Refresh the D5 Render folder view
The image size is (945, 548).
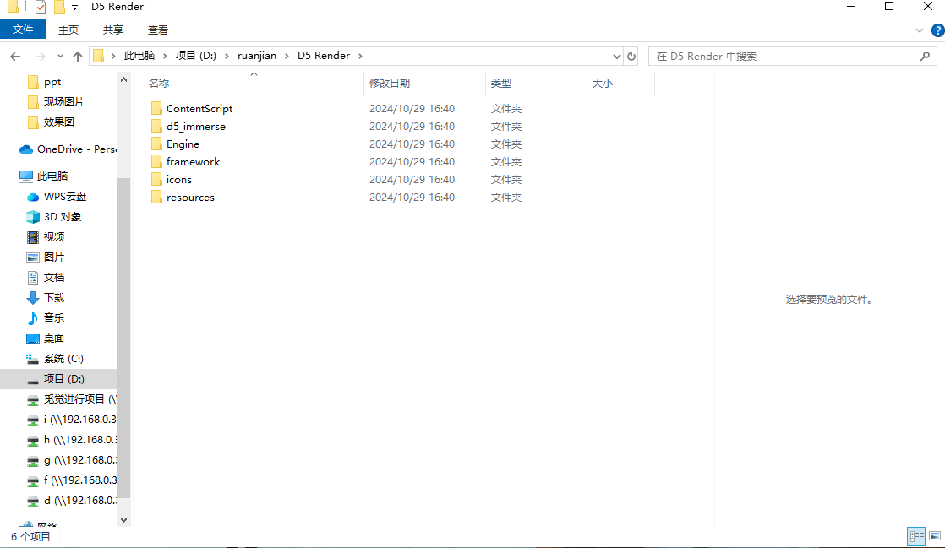tap(631, 56)
